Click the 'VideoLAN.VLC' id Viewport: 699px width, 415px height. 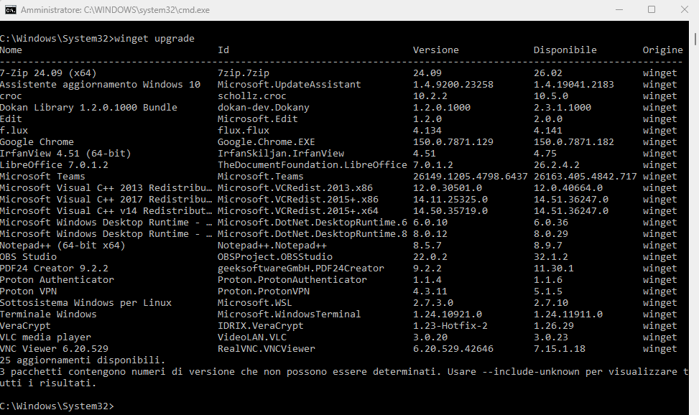click(x=252, y=337)
